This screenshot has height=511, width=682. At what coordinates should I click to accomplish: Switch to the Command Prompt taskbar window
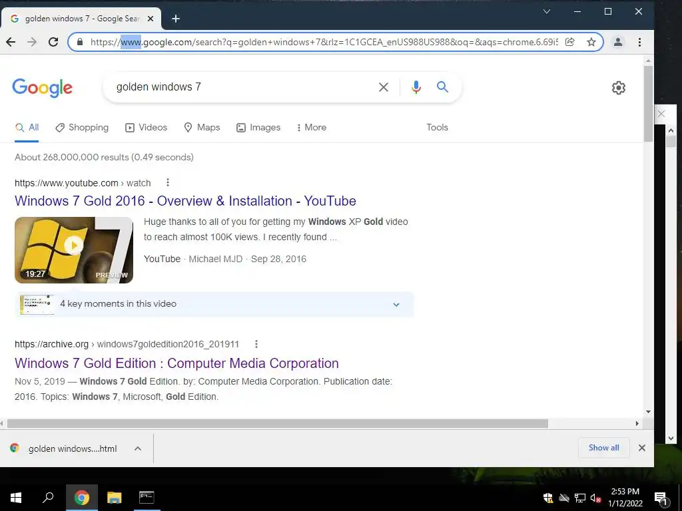pos(147,498)
